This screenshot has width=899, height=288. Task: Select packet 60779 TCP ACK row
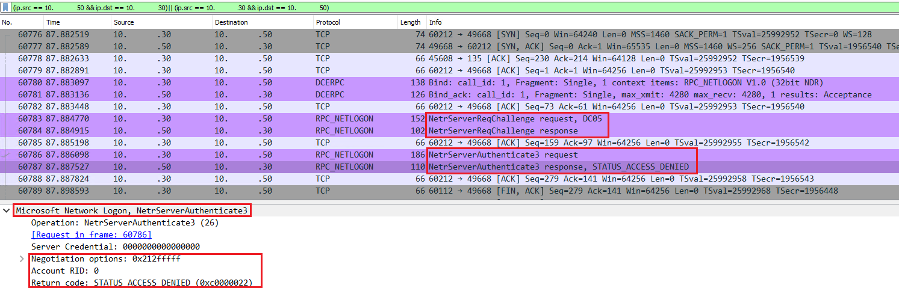449,70
